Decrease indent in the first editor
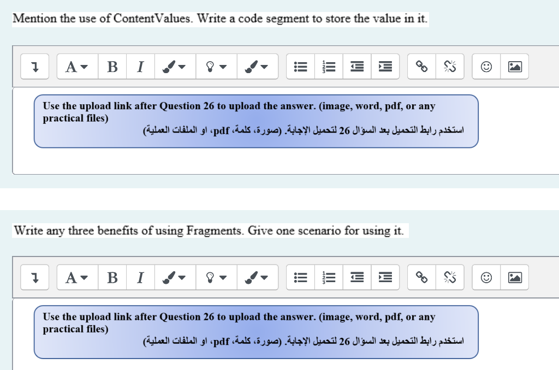Viewport: 559px width, 370px height. pyautogui.click(x=356, y=66)
